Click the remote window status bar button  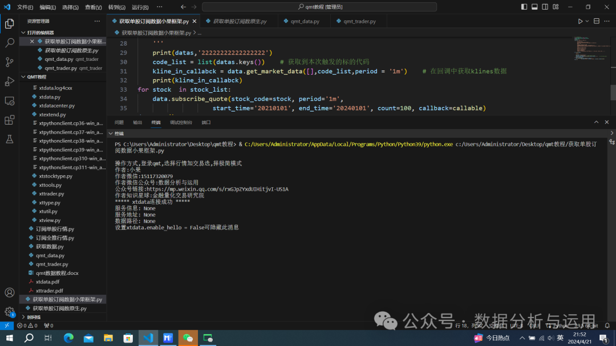[7, 326]
